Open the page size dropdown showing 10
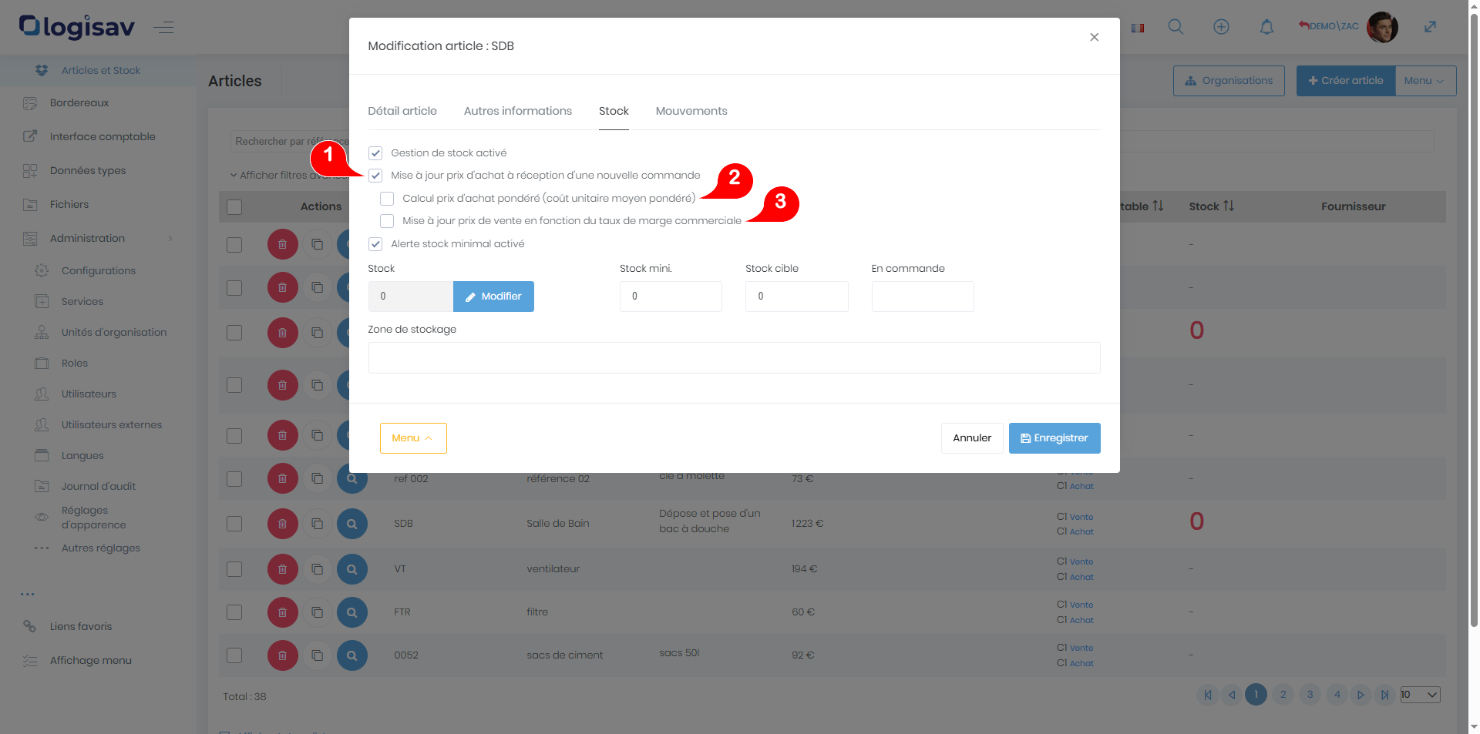This screenshot has width=1480, height=734. (1420, 695)
